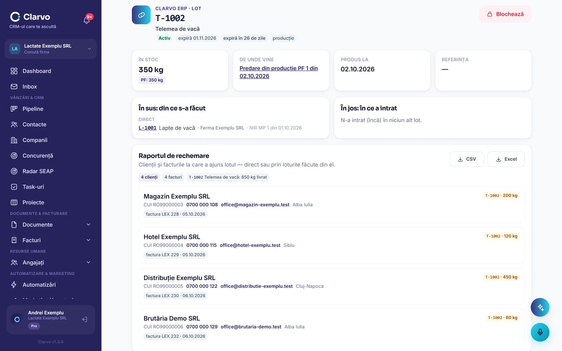Go to the Pipeline menu item
This screenshot has width=562, height=351.
(x=51, y=109)
